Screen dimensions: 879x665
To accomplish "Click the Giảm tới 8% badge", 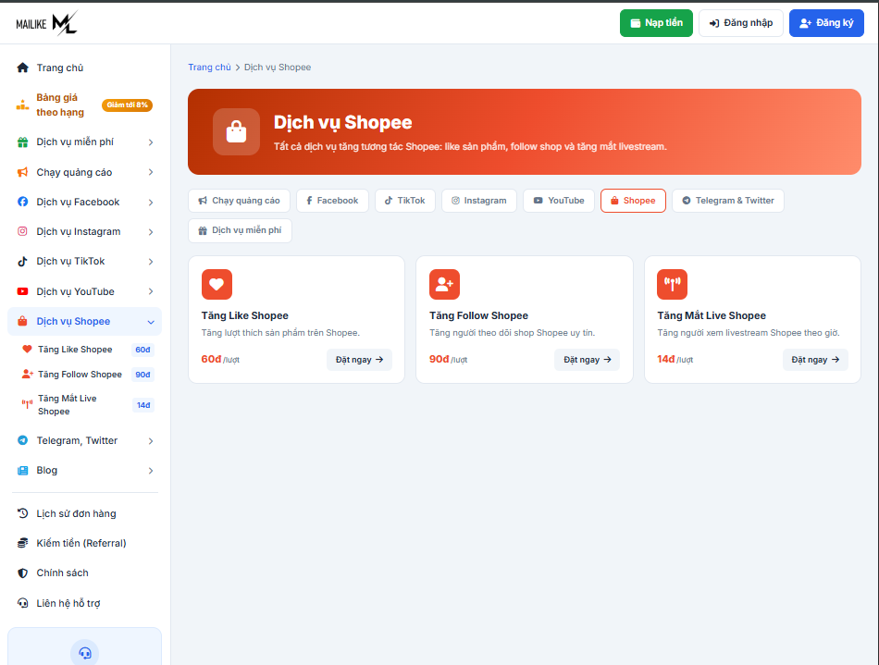I will [x=128, y=105].
